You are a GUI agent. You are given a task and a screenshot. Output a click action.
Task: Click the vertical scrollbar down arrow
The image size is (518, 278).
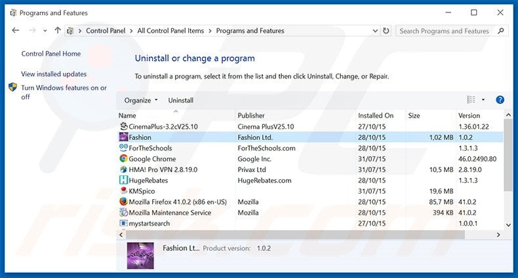(508, 224)
